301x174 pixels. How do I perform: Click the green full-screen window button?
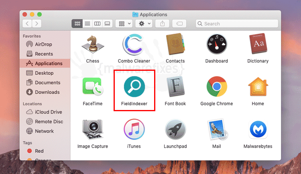click(x=40, y=14)
